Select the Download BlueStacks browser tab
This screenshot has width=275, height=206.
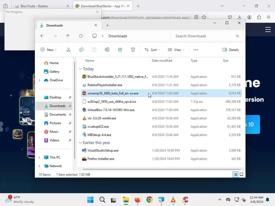click(103, 6)
